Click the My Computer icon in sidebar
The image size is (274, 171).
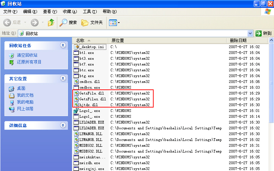[x=12, y=102]
